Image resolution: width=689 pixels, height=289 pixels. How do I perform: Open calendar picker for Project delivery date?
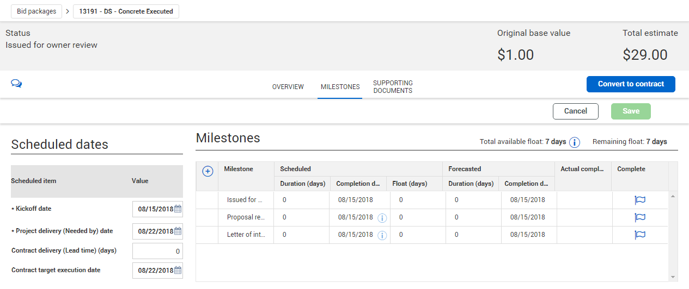point(178,231)
